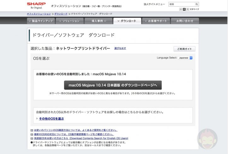Open English OS Users download link

click(81, 138)
